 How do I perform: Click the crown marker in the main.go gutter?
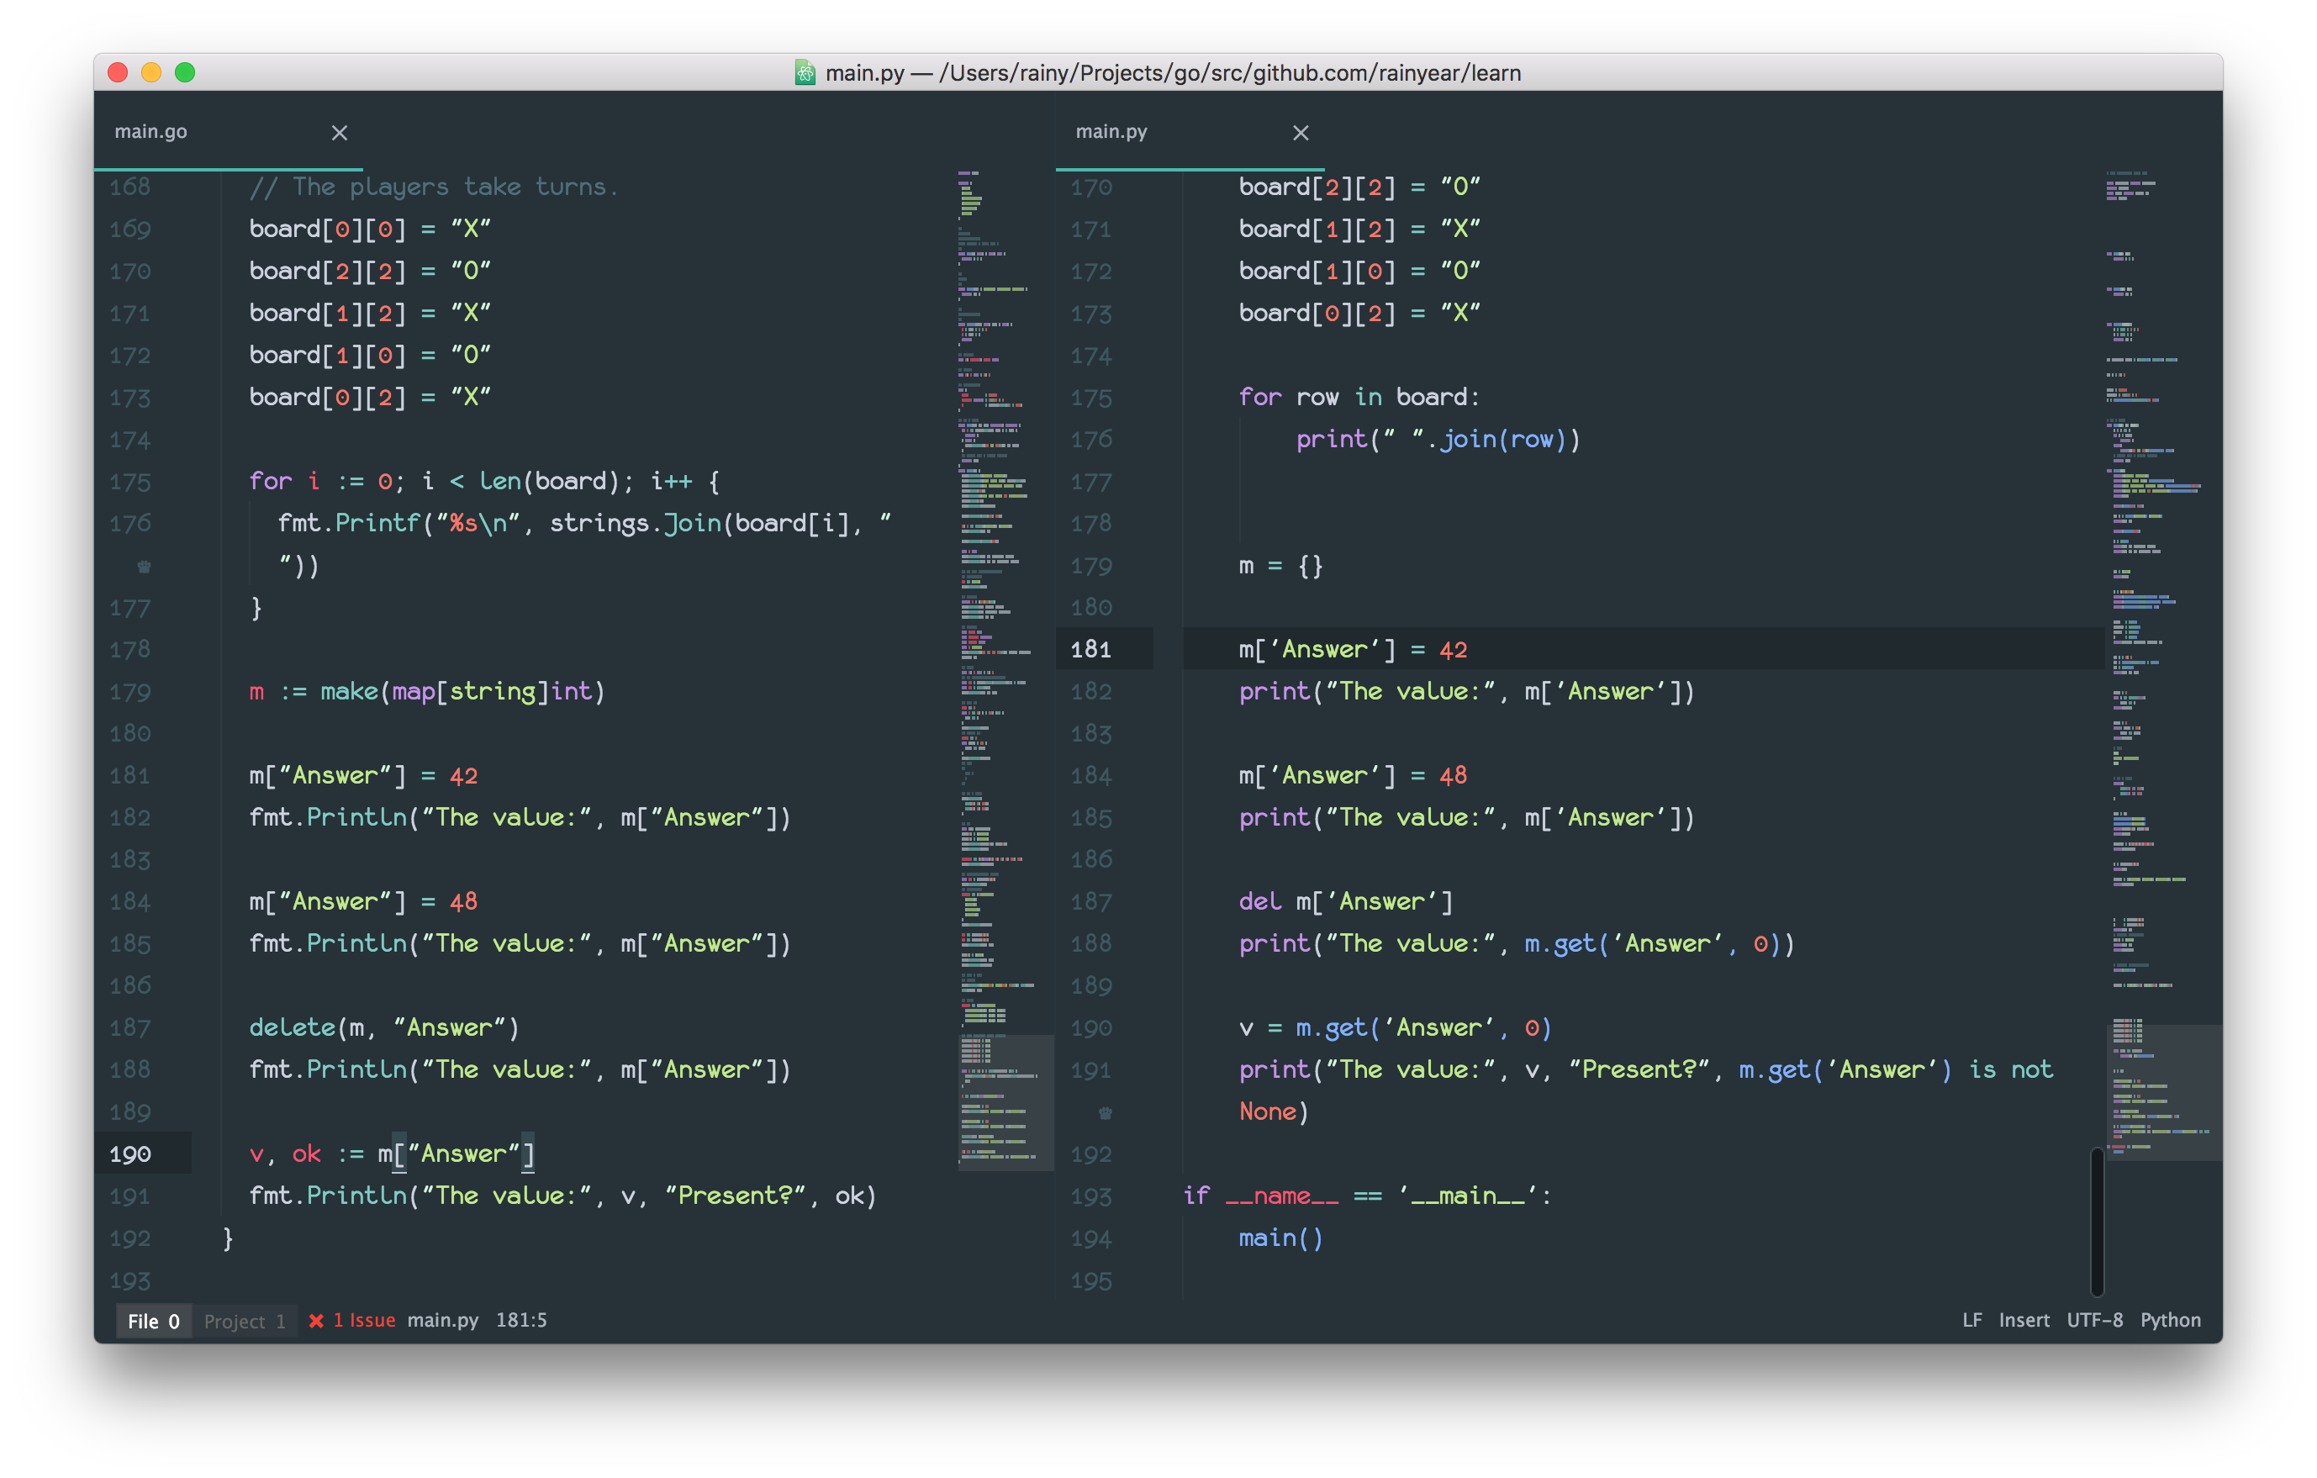[x=145, y=566]
